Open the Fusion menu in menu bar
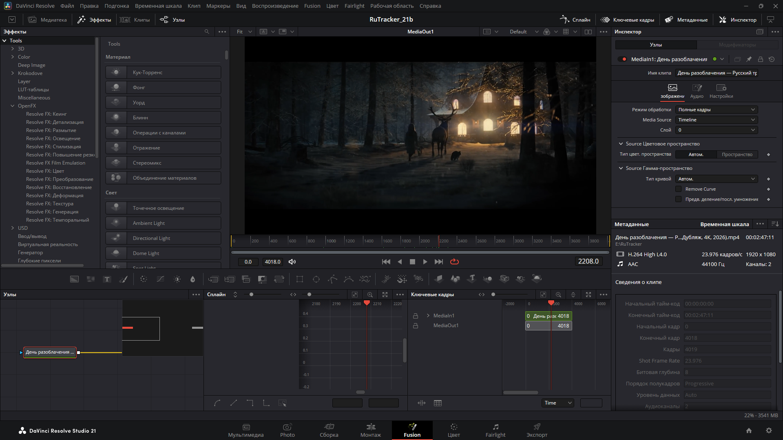783x440 pixels. click(312, 6)
